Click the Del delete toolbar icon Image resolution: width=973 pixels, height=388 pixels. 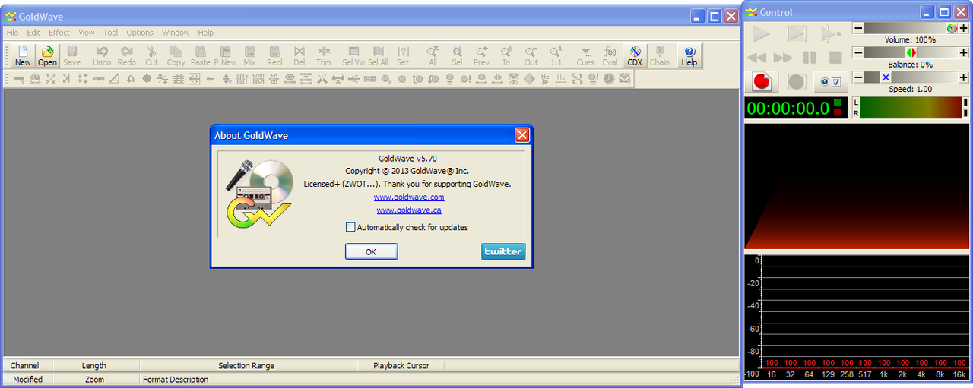click(x=299, y=55)
